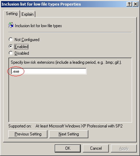The width and height of the screenshot is (140, 156).
Task: Select the Not Configured radio button
Action: click(11, 39)
